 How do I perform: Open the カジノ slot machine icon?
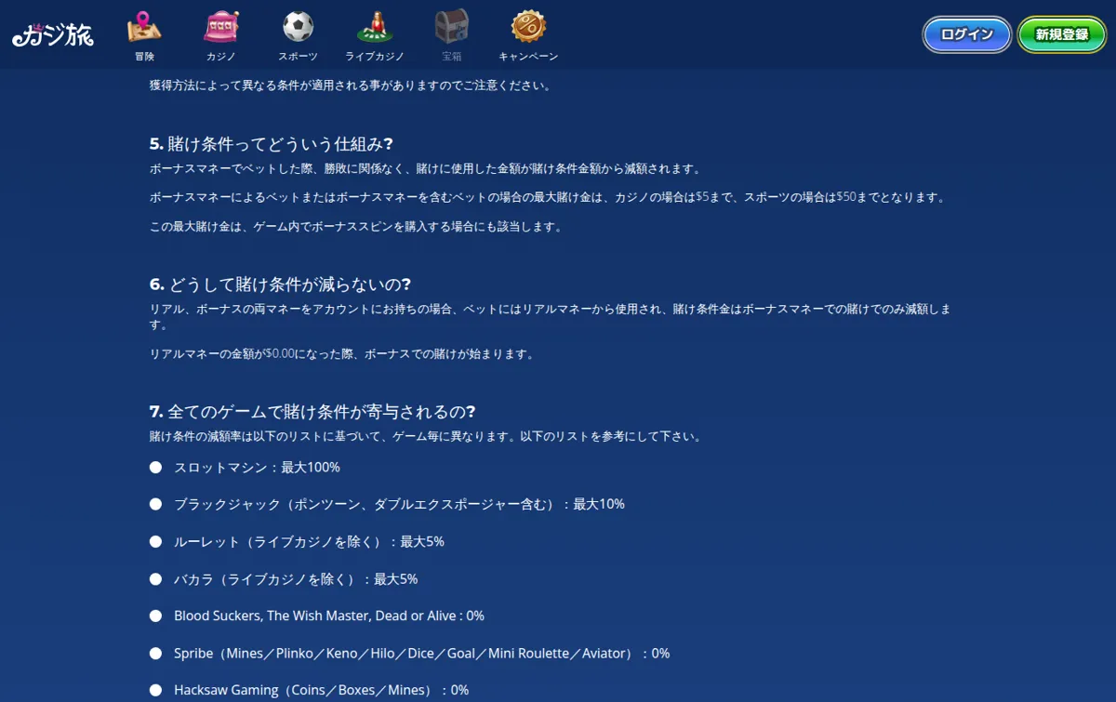[221, 27]
